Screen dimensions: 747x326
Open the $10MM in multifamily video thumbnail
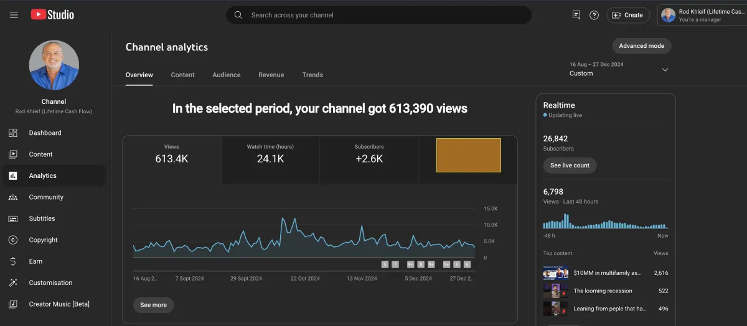[x=555, y=273]
